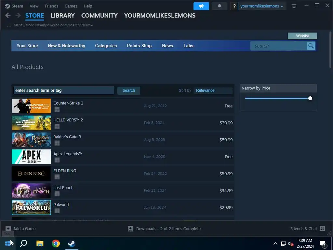333x250 pixels.
Task: Open the Labs link
Action: point(188,46)
